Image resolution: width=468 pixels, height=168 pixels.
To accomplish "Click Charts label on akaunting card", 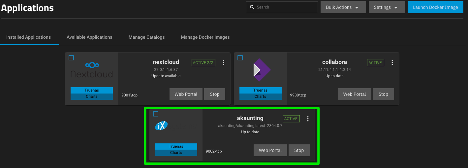I will tap(176, 153).
